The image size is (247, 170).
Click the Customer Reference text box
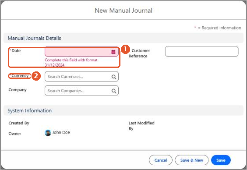click(x=201, y=51)
